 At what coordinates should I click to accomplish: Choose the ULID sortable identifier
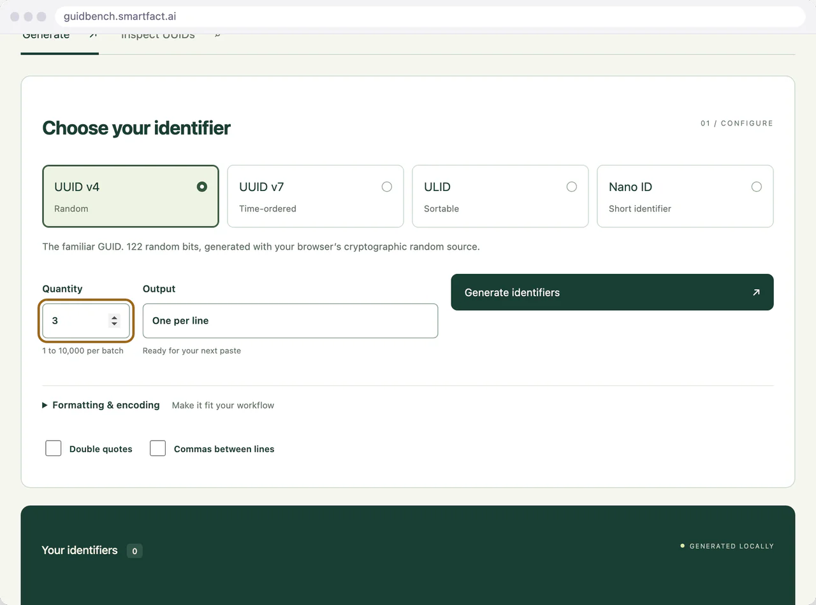(500, 196)
